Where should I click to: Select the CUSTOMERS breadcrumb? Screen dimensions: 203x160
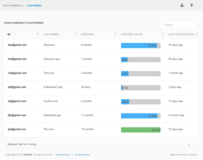(34, 6)
